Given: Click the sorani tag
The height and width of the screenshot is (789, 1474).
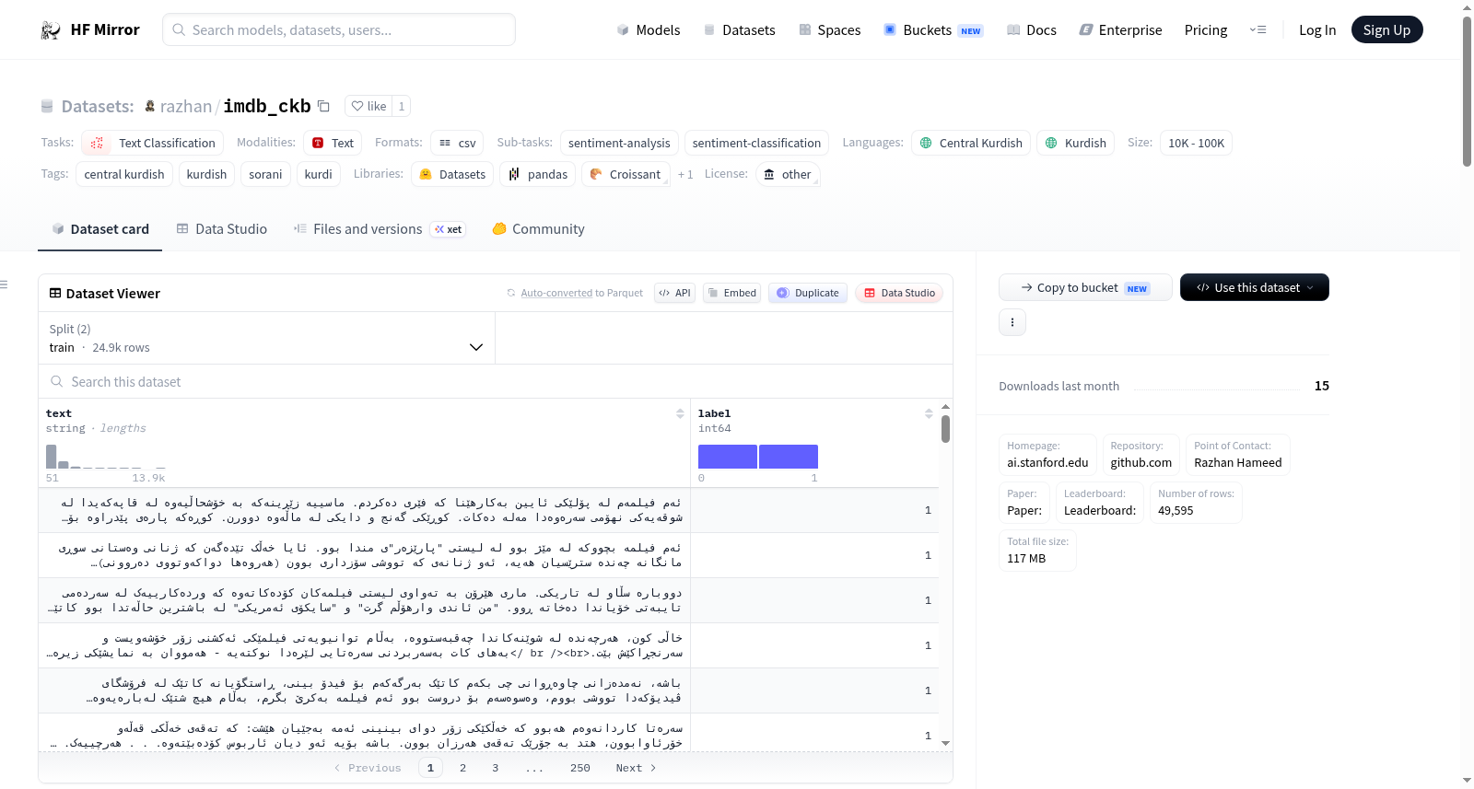Looking at the screenshot, I should [x=265, y=174].
